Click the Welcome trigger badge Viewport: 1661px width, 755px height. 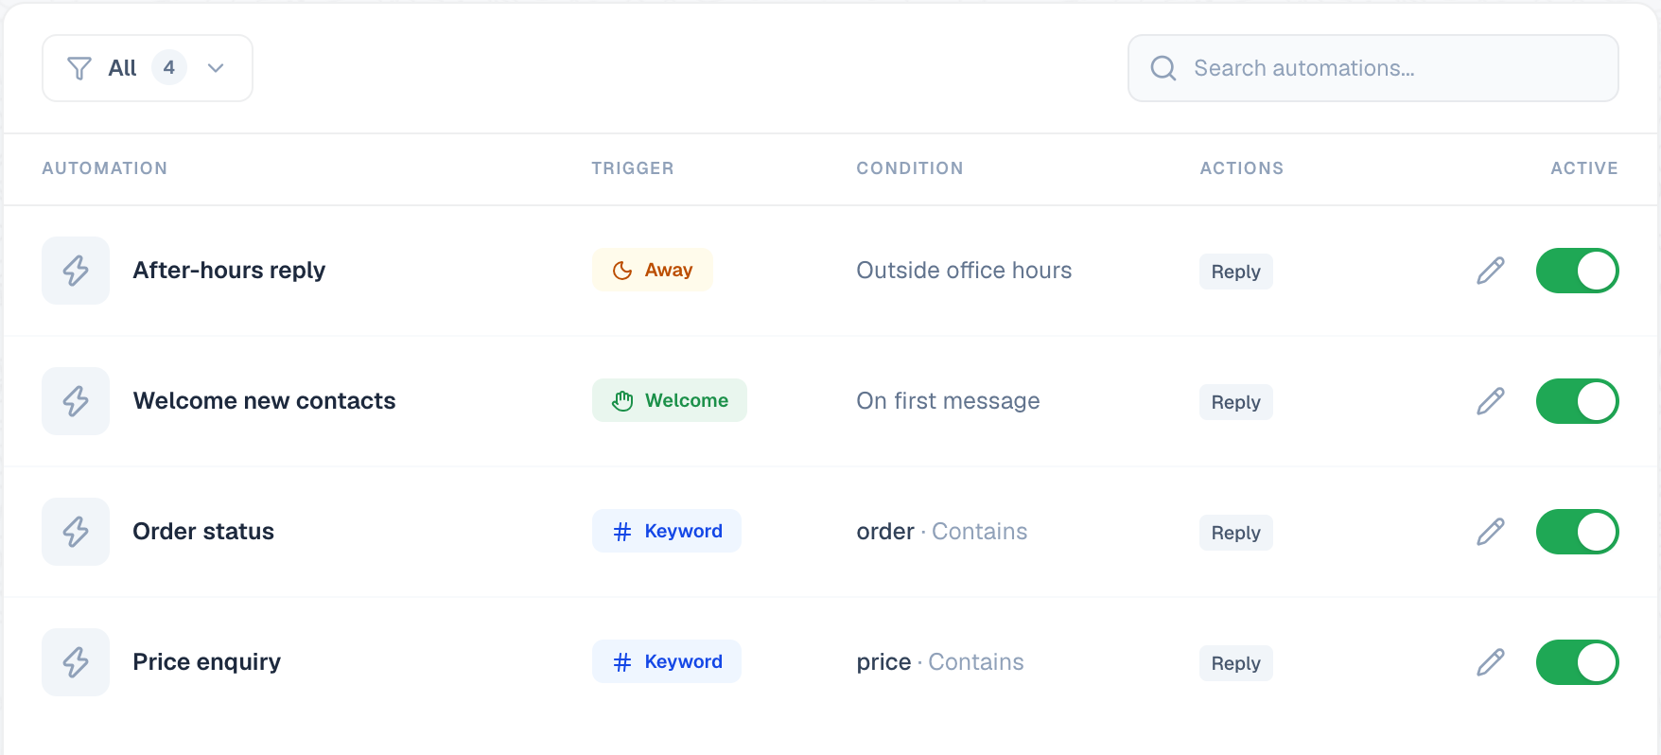pyautogui.click(x=670, y=401)
